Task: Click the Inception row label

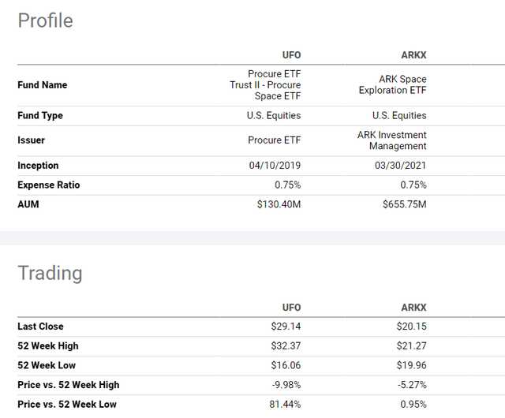Action: (38, 166)
